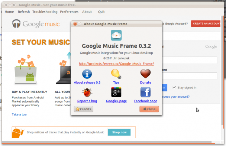This screenshot has width=226, height=146.
Task: Close the Google Music main window
Action: point(6,5)
